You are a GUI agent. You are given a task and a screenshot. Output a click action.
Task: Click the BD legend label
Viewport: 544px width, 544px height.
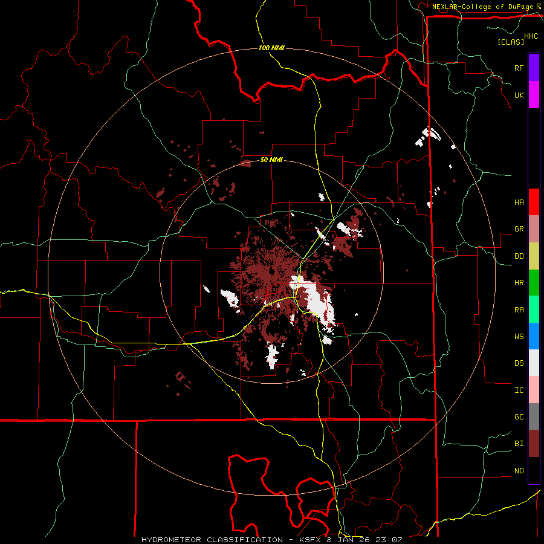[x=519, y=256]
